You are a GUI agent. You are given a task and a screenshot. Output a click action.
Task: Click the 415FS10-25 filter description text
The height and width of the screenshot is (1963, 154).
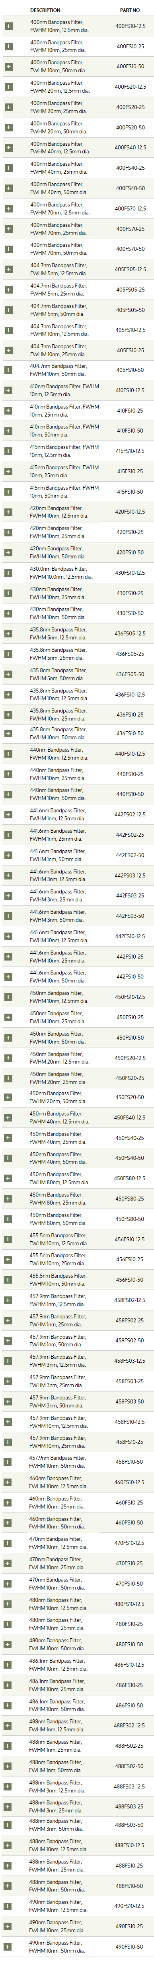click(x=64, y=471)
